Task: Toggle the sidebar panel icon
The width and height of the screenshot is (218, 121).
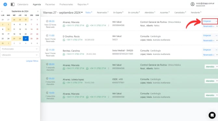Action: coord(12,5)
